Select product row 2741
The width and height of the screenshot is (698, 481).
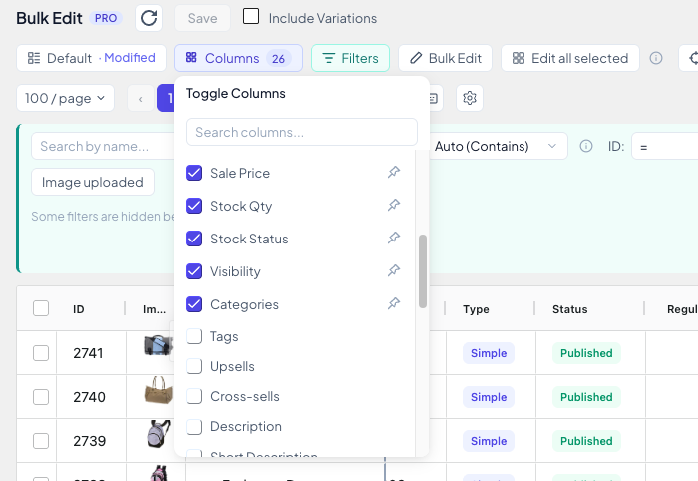(41, 353)
